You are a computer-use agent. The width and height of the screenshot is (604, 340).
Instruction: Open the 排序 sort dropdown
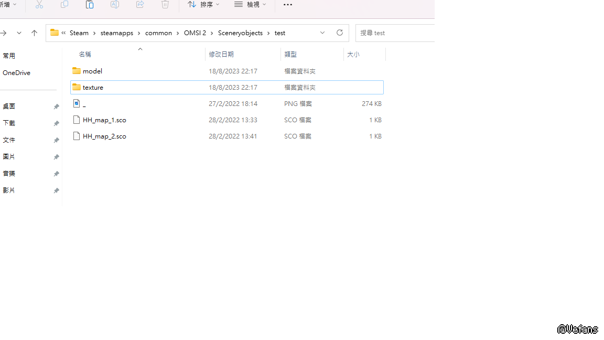point(203,5)
